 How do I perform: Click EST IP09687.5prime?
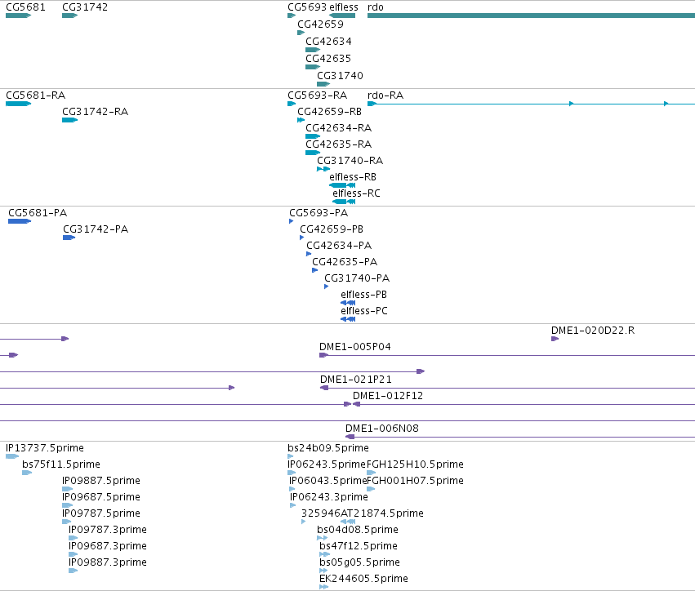coord(101,498)
